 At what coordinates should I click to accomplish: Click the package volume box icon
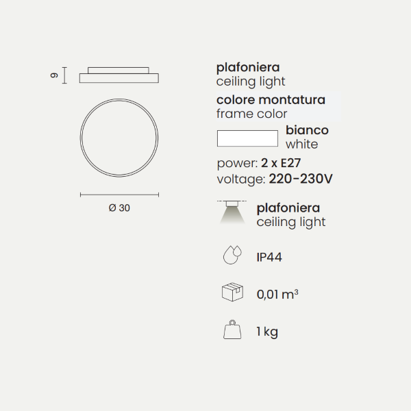coord(232,293)
